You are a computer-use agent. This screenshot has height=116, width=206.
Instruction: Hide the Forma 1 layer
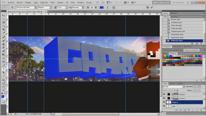point(164,98)
